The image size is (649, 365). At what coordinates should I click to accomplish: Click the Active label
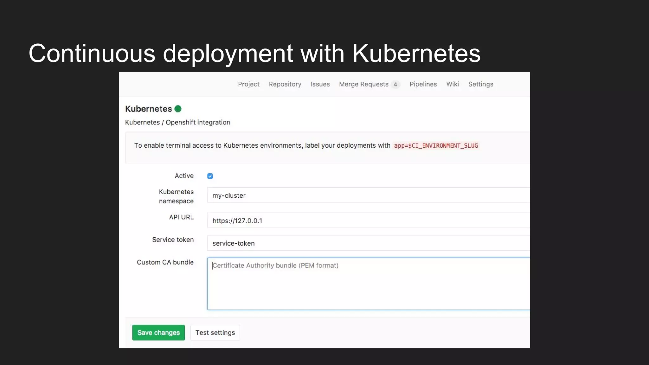click(x=184, y=176)
